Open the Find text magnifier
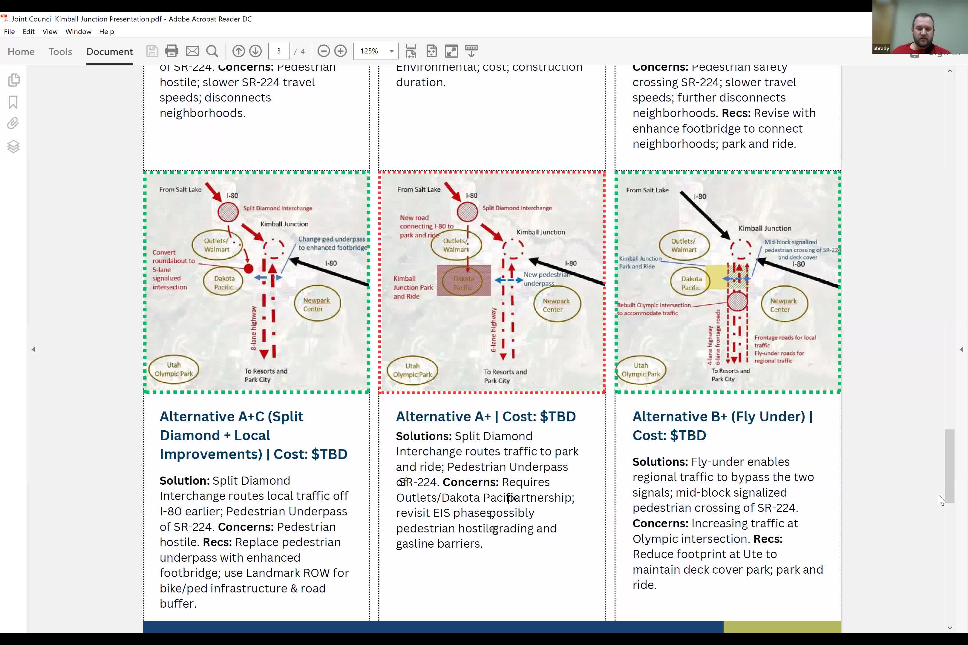 point(212,51)
